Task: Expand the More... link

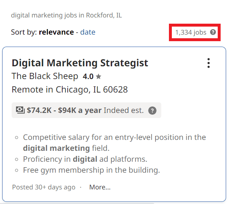Action: tap(100, 187)
